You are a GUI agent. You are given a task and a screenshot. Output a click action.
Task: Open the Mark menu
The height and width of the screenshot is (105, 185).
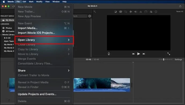pyautogui.click(x=31, y=2)
